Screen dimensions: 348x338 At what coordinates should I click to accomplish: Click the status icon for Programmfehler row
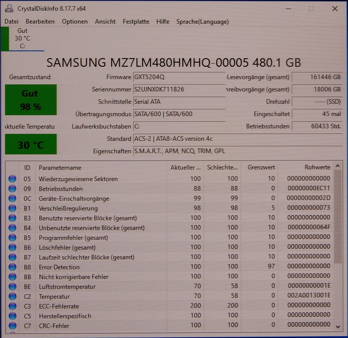click(x=12, y=237)
